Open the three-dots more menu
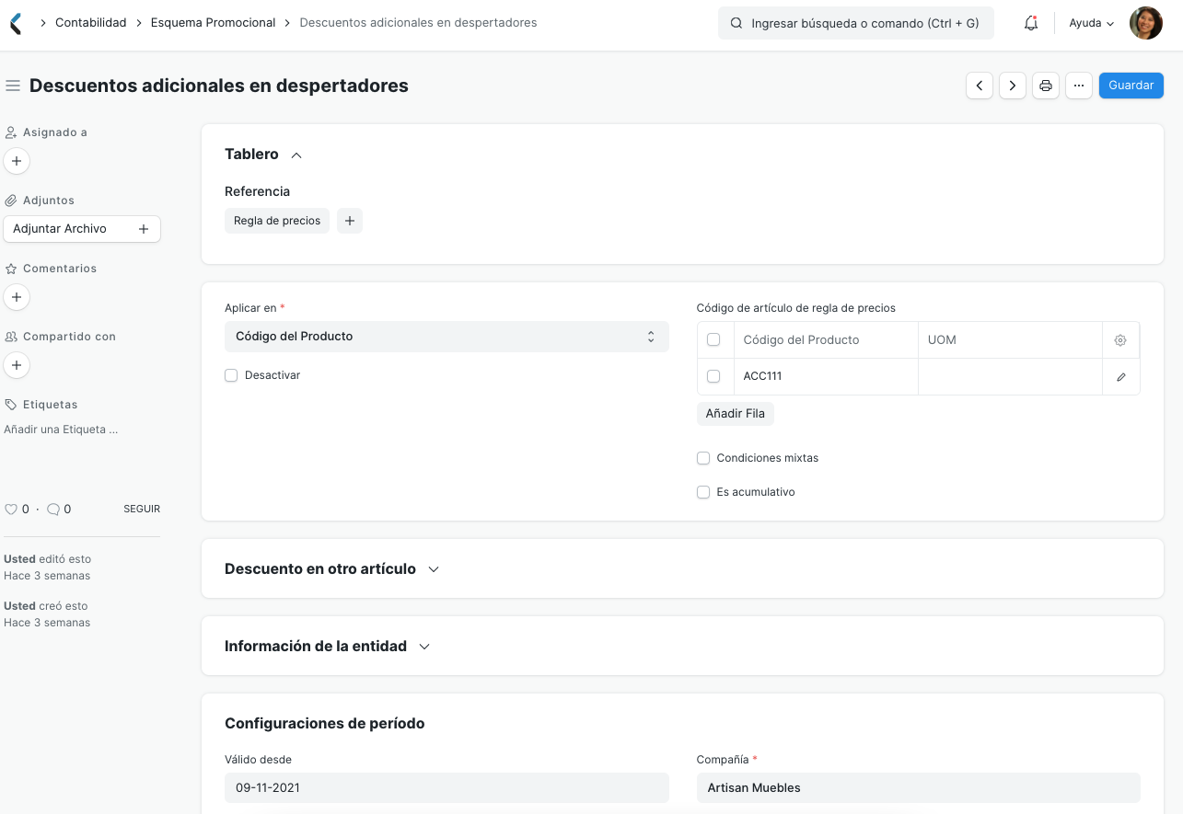This screenshot has width=1183, height=814. [1079, 86]
